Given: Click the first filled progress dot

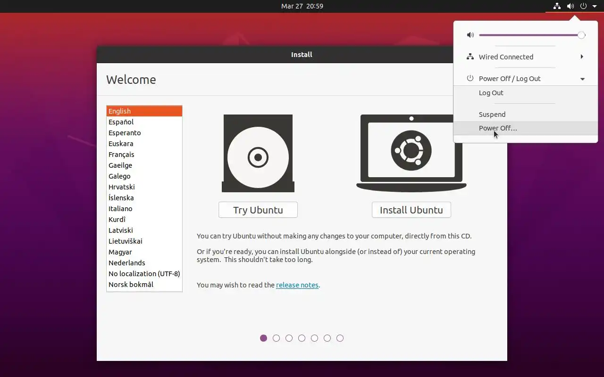Looking at the screenshot, I should 264,338.
